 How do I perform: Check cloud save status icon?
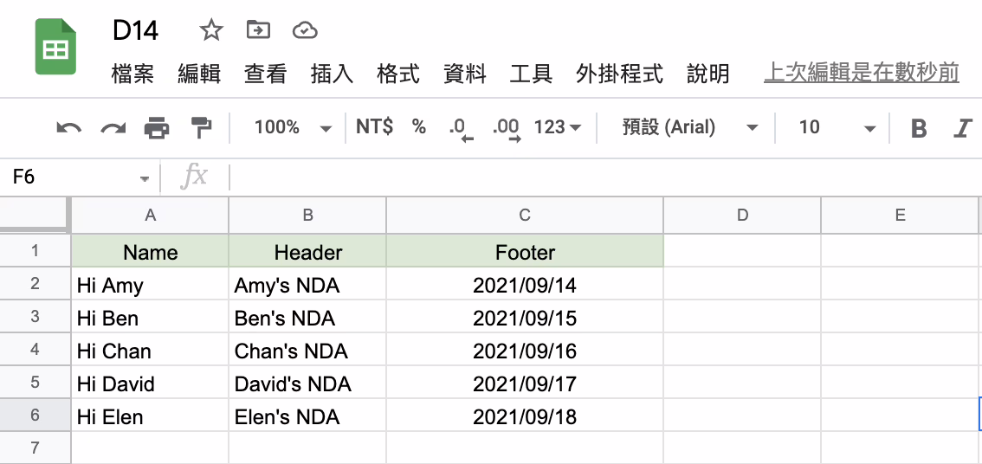(305, 30)
